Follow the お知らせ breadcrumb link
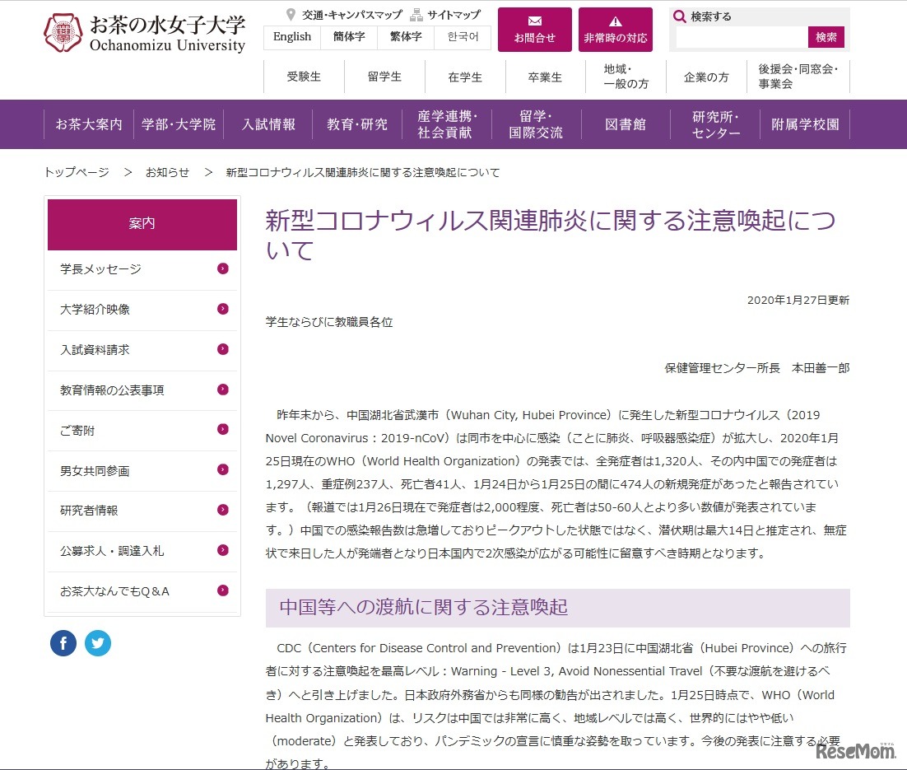This screenshot has width=907, height=770. pos(167,172)
